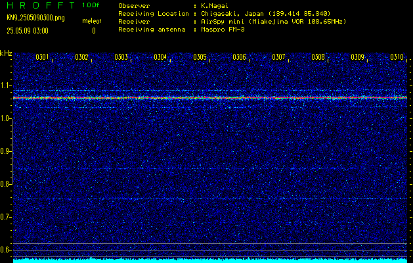Click the 0306 time marker

240,57
